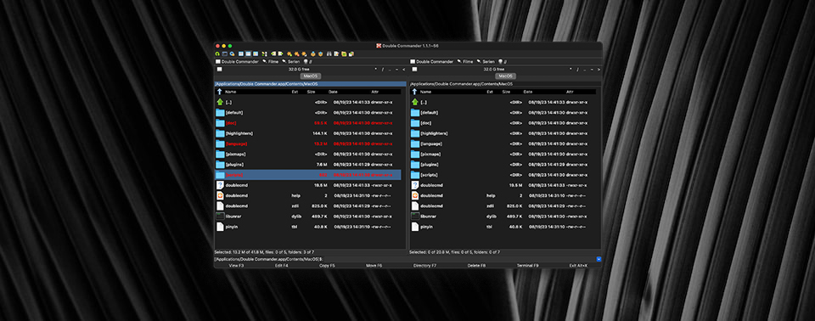Click the left panel drive button icon
Screen dimensions: 815x321
coord(219,69)
